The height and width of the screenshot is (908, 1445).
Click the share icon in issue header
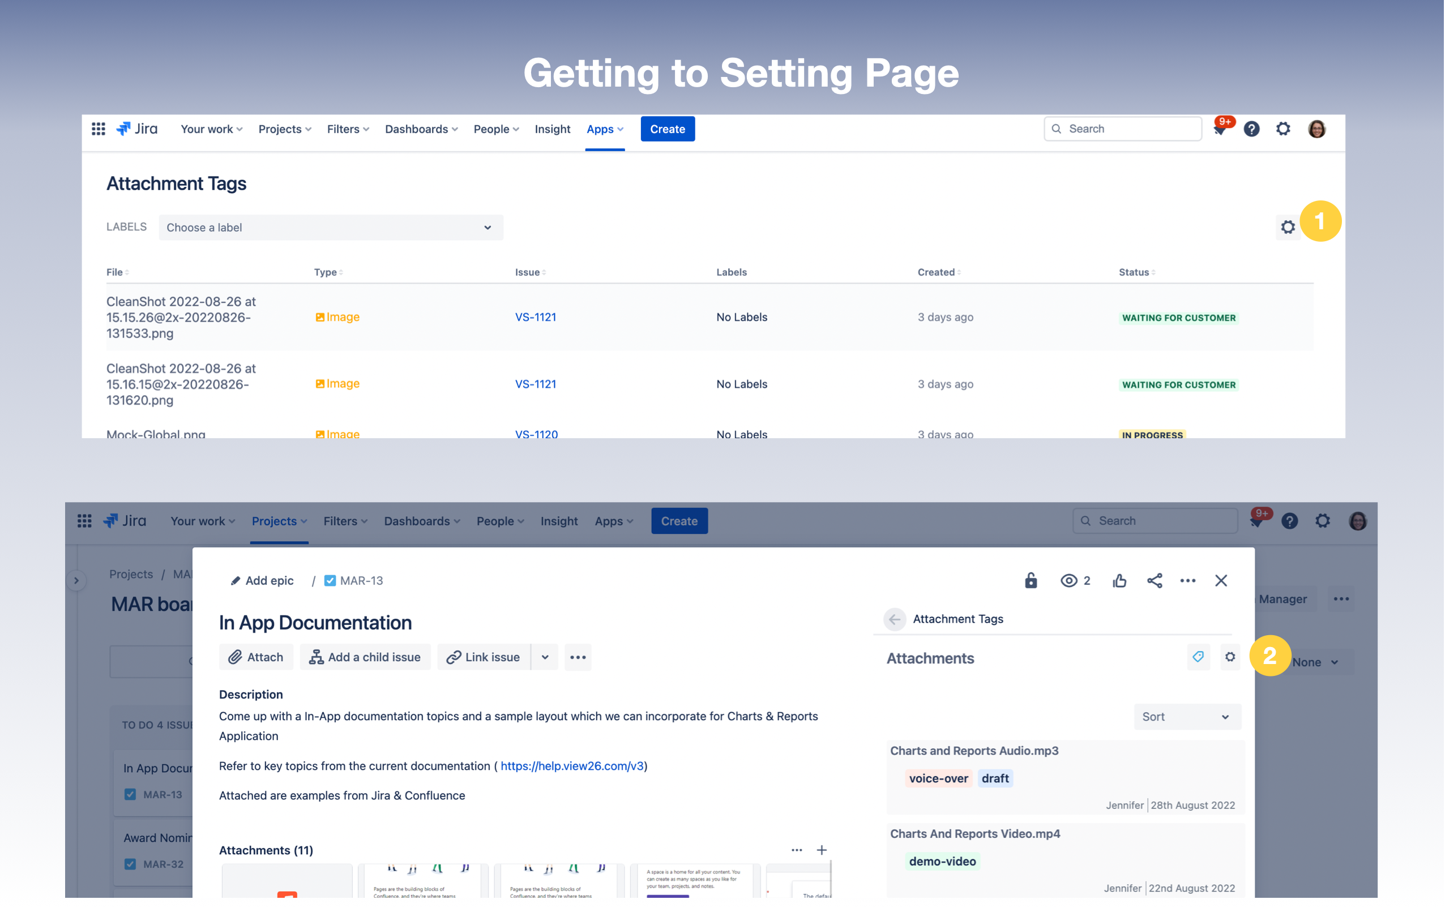tap(1154, 580)
